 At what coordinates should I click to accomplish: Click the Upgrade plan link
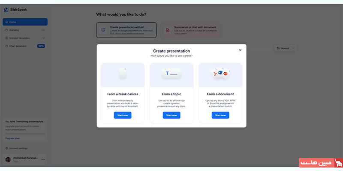[12, 139]
